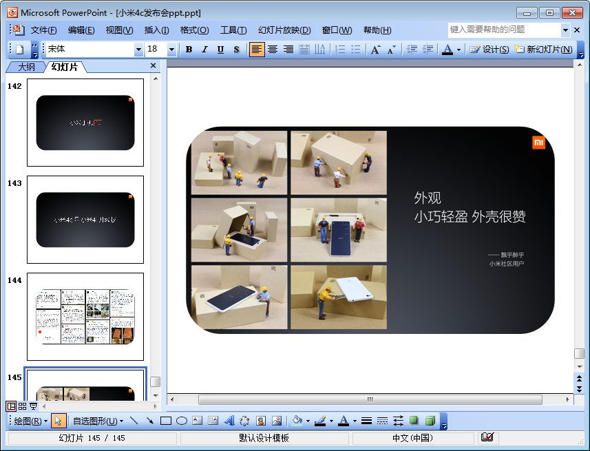The width and height of the screenshot is (590, 451).
Task: Select slide 144 thumbnail
Action: coord(85,317)
